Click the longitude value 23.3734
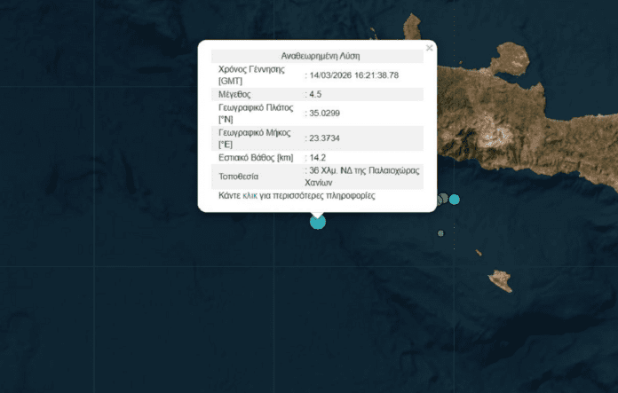 tap(324, 138)
